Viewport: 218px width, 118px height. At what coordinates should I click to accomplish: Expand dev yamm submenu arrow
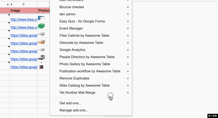pos(128,14)
